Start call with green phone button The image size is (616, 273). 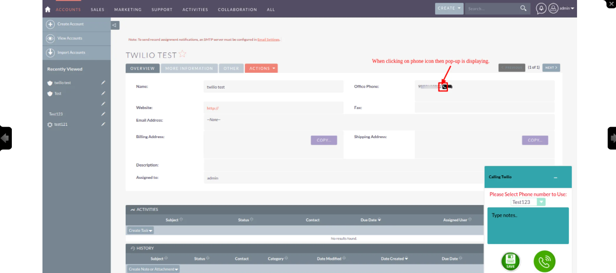click(x=544, y=262)
